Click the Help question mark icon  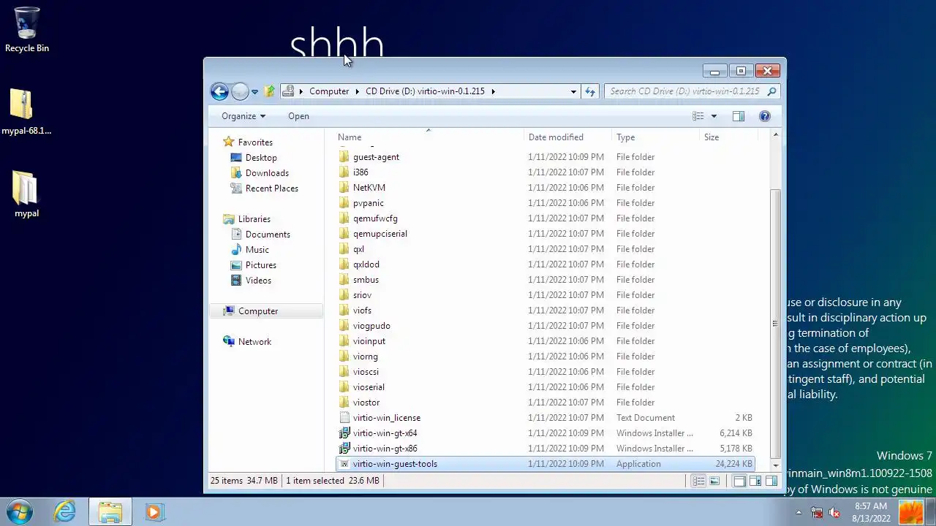(x=765, y=116)
